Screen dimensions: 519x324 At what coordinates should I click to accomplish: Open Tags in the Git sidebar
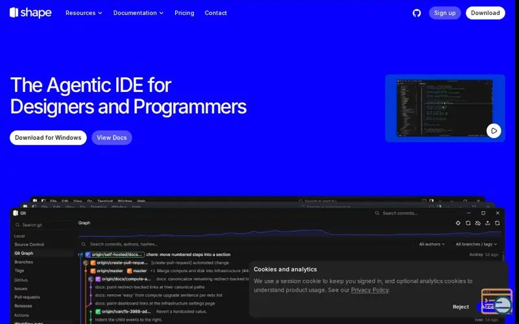(x=19, y=270)
